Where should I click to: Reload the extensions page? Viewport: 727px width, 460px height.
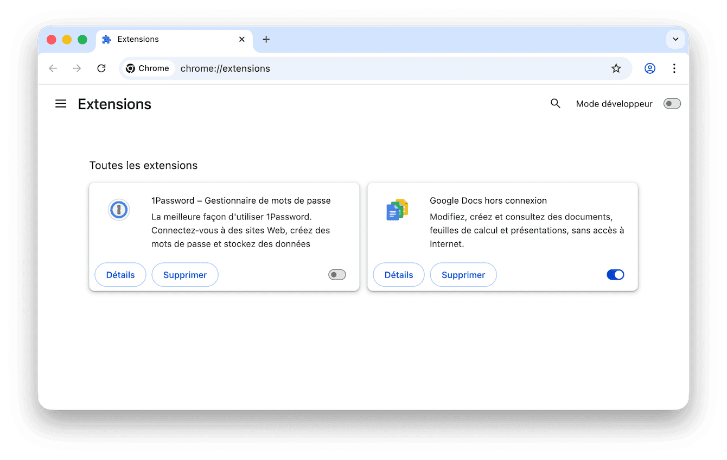click(x=101, y=68)
